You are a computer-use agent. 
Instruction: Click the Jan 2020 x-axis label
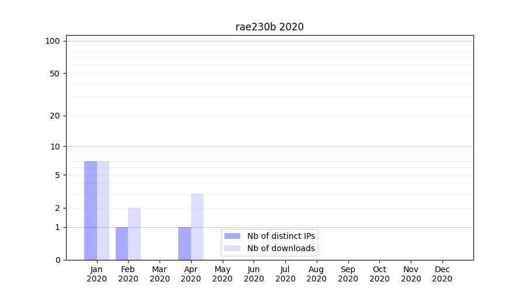point(97,274)
